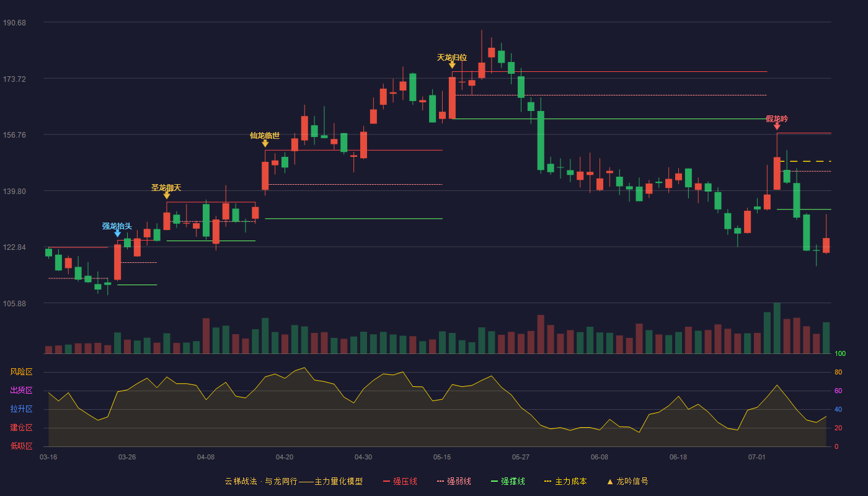Image resolution: width=868 pixels, height=496 pixels.
Task: Click the blue 40 indicator scale label
Action: [x=838, y=409]
